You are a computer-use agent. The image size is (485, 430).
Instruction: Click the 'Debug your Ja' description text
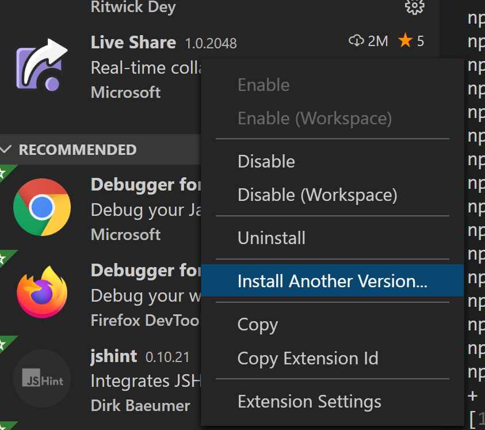pos(146,210)
